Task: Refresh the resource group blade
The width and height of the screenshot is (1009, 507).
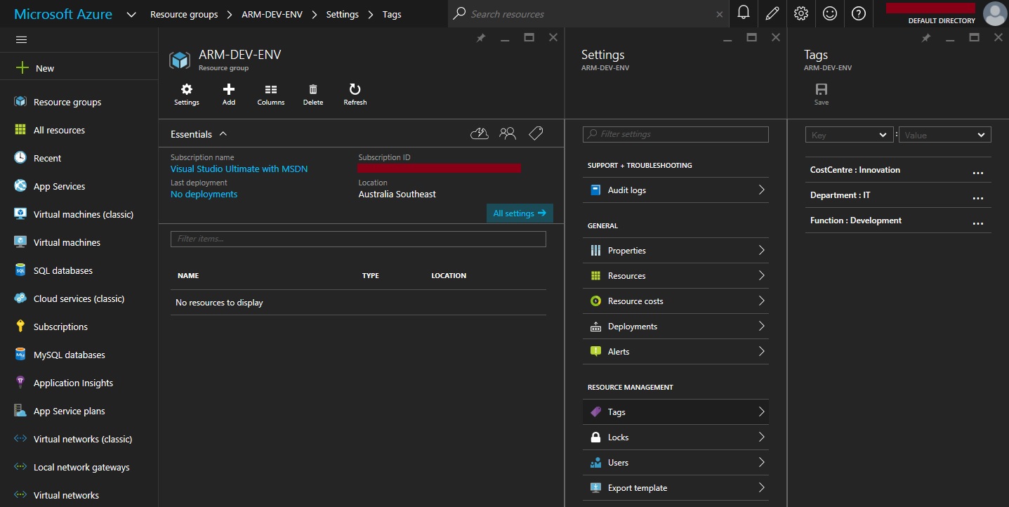Action: coord(355,95)
